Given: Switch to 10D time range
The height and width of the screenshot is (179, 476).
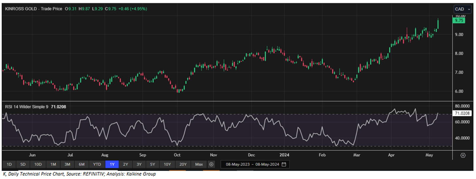Looking at the screenshot, I should [38, 164].
